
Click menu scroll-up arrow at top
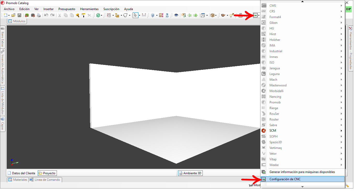(x=303, y=1)
